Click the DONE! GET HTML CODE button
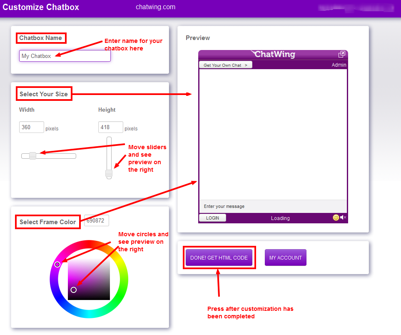The width and height of the screenshot is (401, 335). (219, 258)
